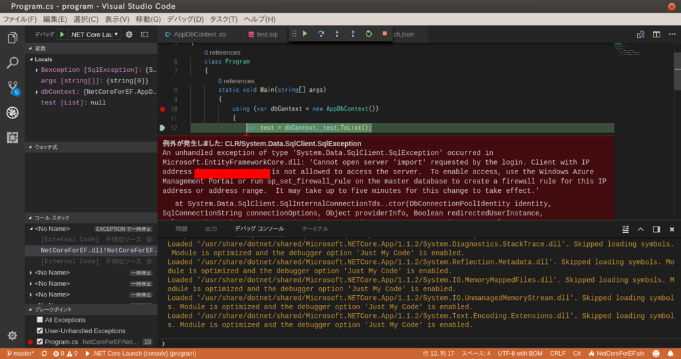Viewport: 681px width, 359px height.
Task: Open Source Control view with badge 5
Action: click(13, 88)
